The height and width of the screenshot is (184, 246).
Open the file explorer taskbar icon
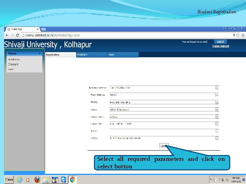tap(46, 180)
